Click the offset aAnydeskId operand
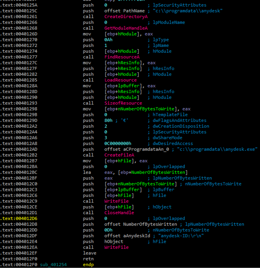 pos(127,236)
